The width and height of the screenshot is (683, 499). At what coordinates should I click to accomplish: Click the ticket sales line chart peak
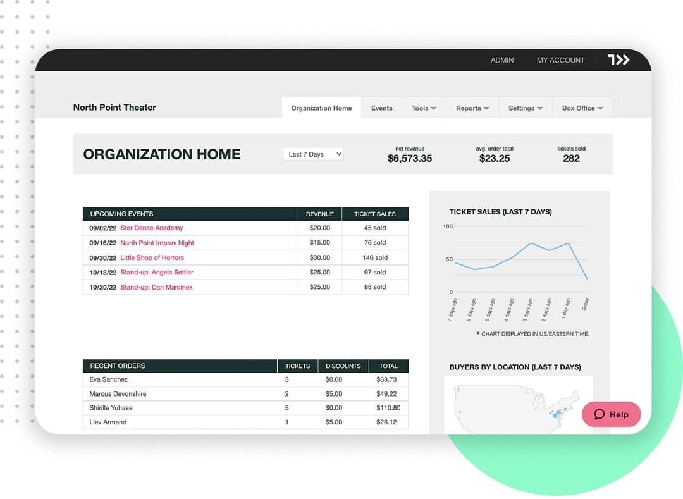531,243
